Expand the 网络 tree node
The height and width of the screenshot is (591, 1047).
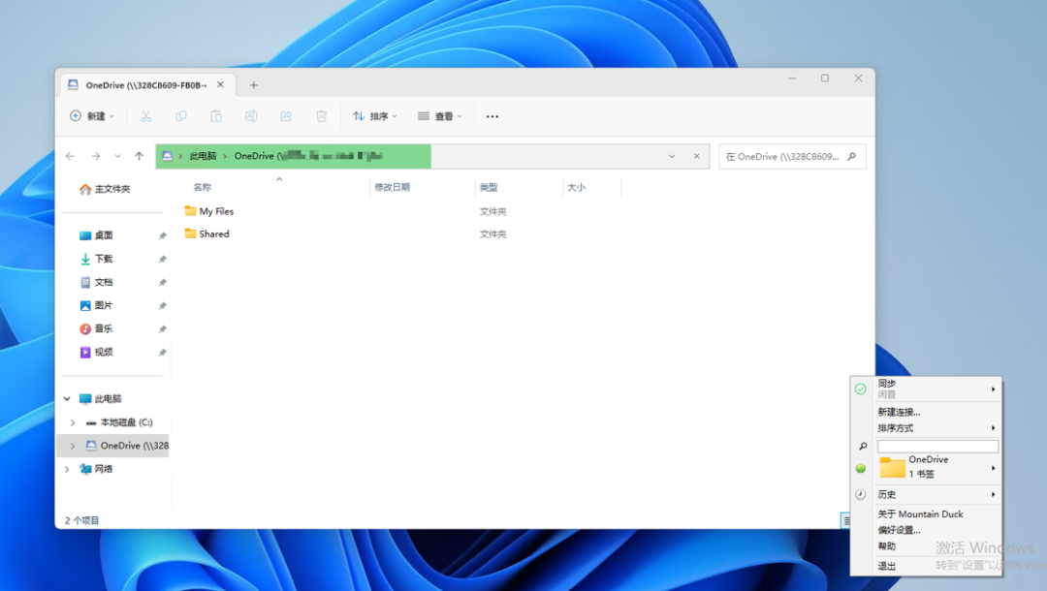pyautogui.click(x=67, y=469)
